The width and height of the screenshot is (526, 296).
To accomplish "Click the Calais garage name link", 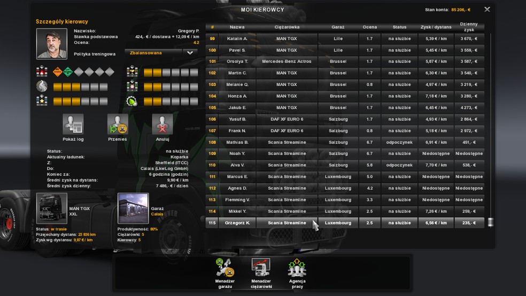I will 157,214.
